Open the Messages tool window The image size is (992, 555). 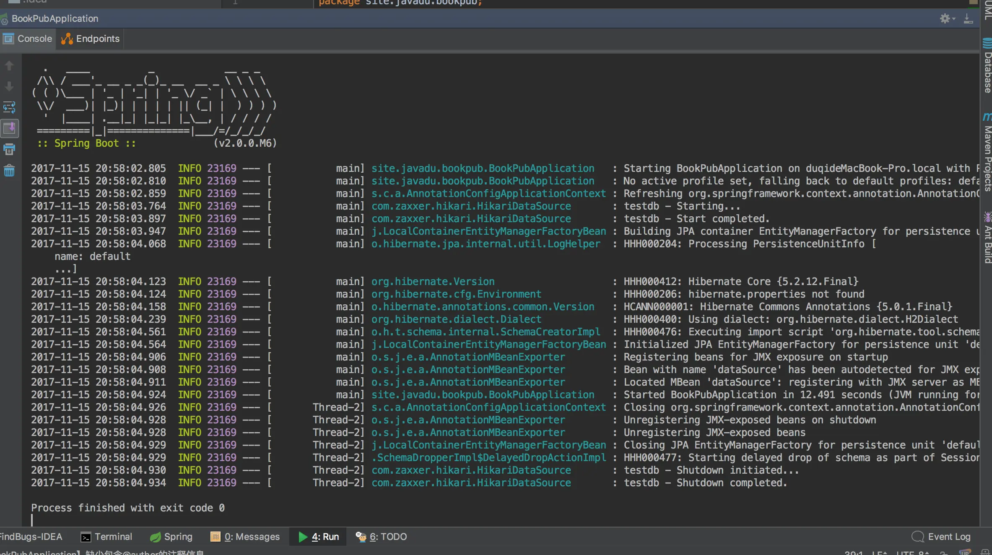coord(245,537)
